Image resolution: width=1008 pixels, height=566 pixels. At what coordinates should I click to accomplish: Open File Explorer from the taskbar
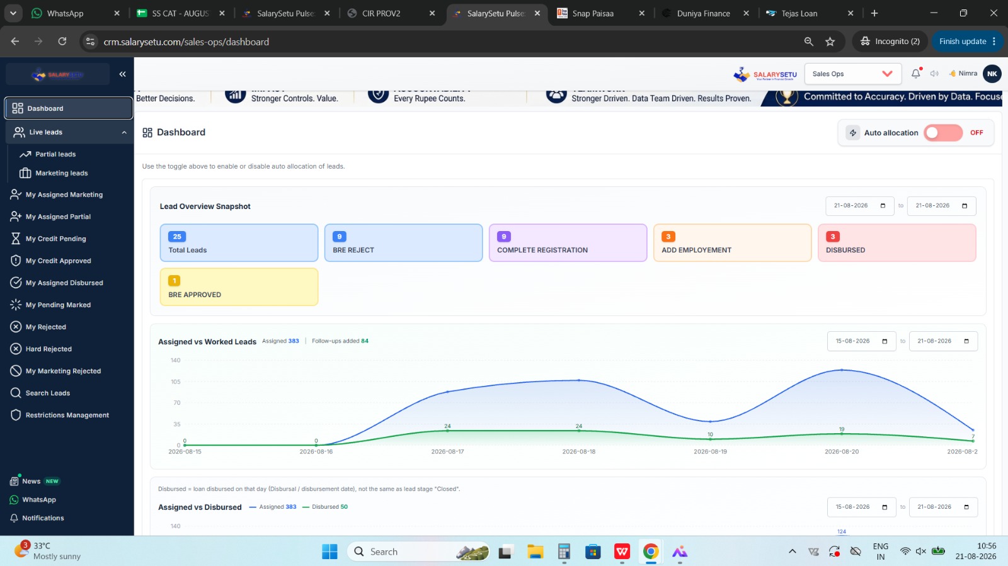[x=535, y=552]
